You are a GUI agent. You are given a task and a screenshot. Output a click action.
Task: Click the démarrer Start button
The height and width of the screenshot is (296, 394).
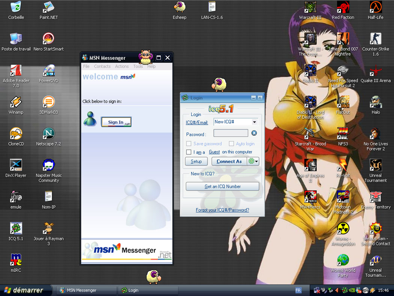(26, 290)
